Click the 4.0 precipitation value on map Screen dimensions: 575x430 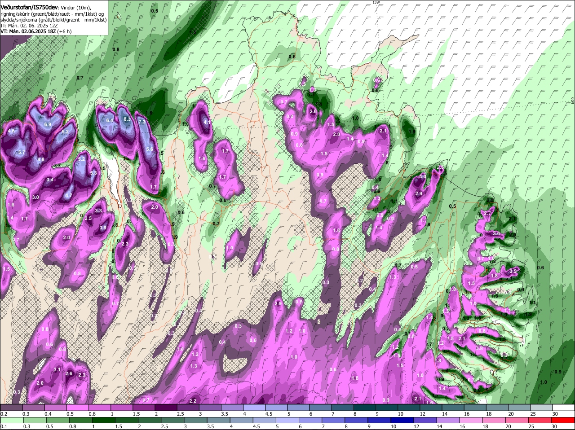[x=423, y=177]
